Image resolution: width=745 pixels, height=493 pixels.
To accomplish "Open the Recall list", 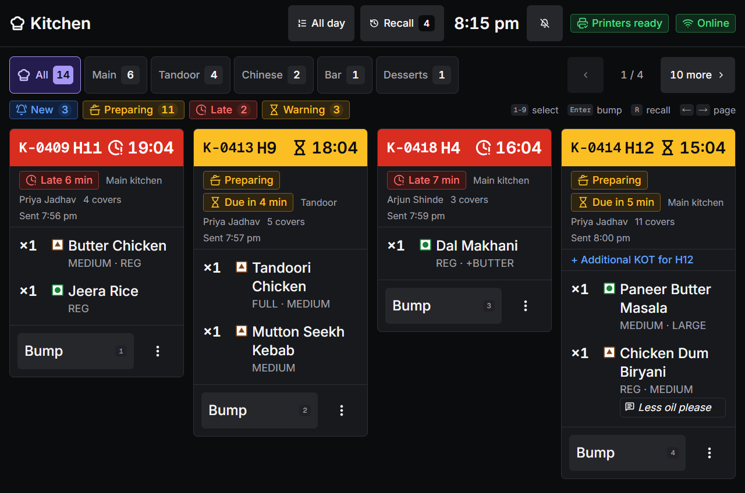I will [x=402, y=23].
